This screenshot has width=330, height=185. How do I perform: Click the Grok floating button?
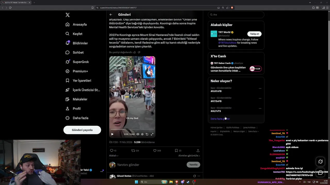(320, 161)
